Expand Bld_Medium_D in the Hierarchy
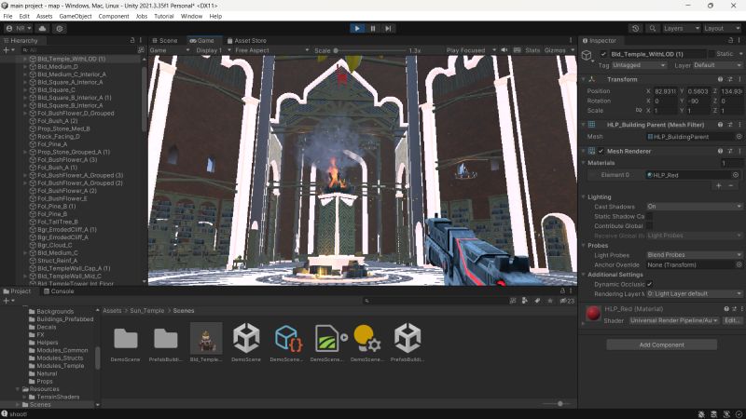746x419 pixels. coord(25,66)
